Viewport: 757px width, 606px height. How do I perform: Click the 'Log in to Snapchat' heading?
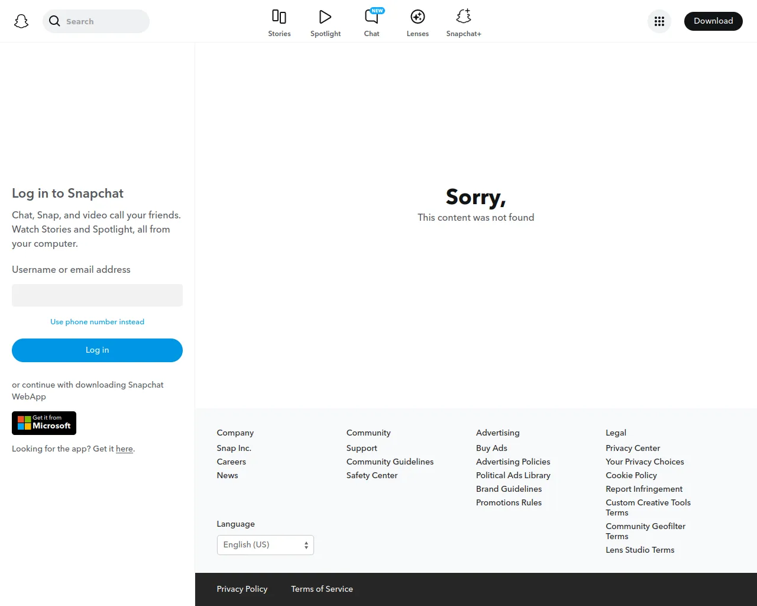tap(67, 194)
